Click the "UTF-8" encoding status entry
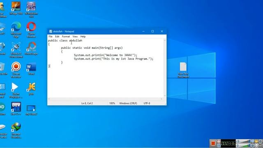This screenshot has width=263, height=148. (x=147, y=103)
